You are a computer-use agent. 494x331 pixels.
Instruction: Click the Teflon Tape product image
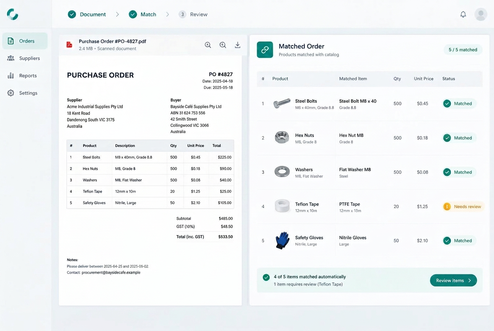point(282,206)
